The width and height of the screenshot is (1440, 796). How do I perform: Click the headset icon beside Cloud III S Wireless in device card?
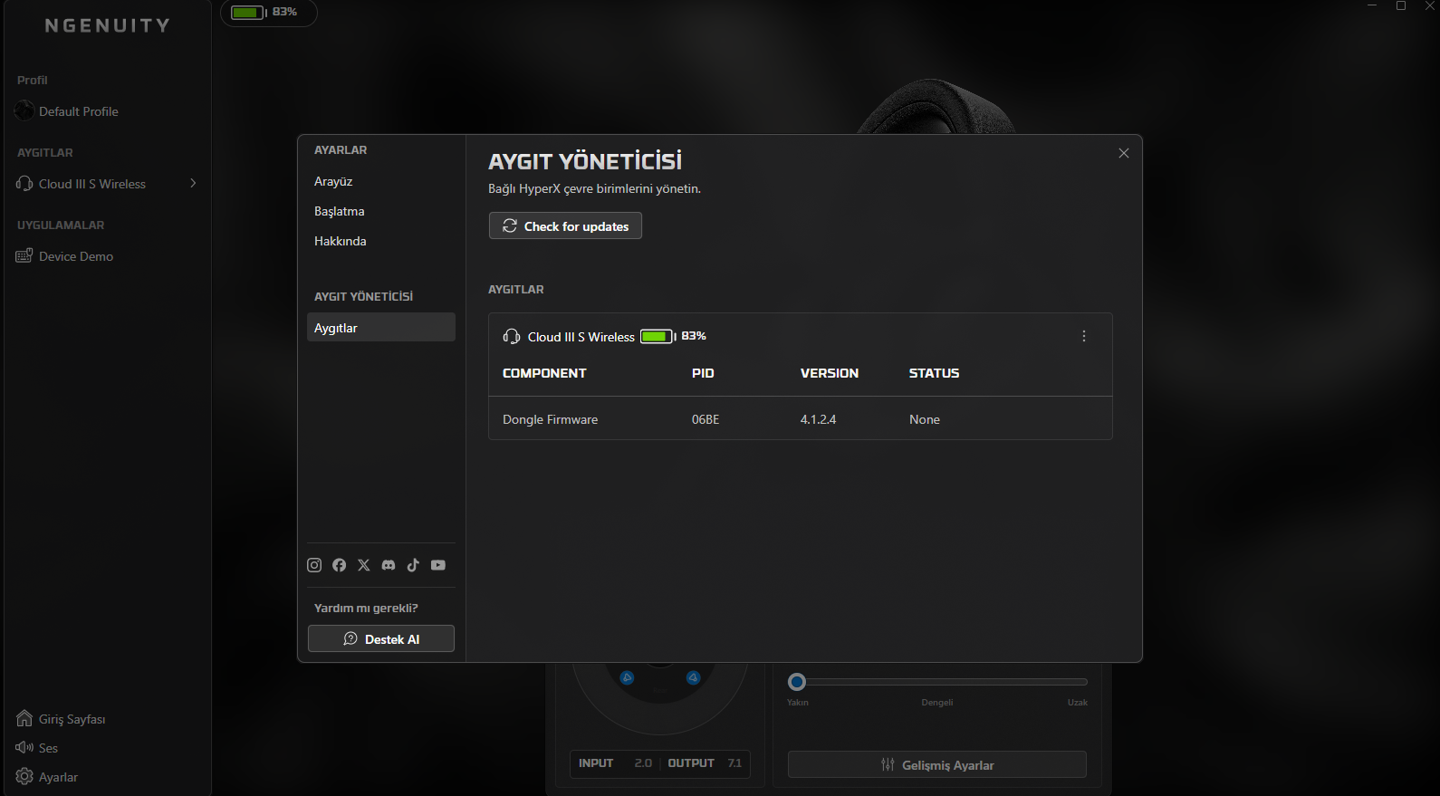coord(512,337)
